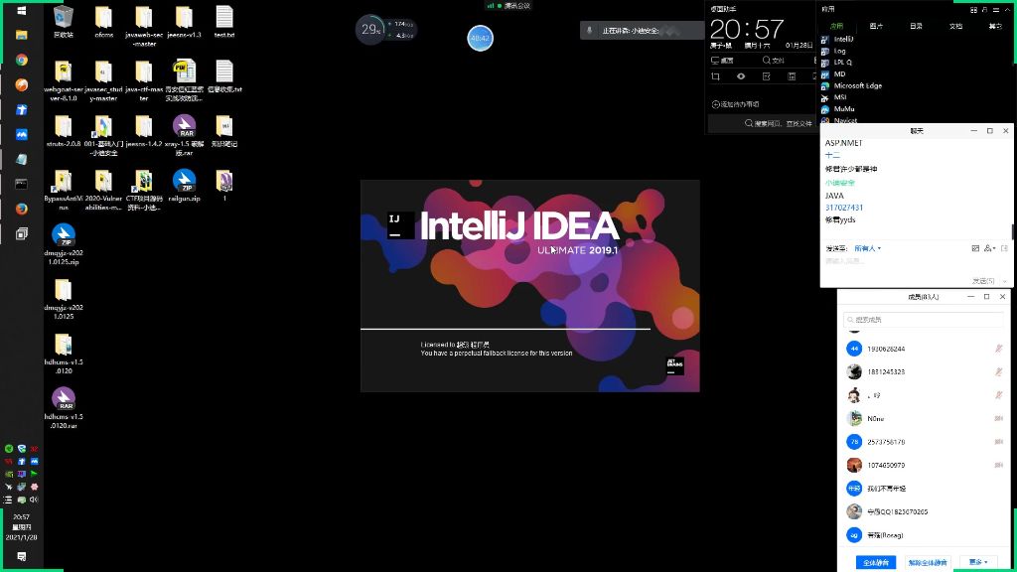Open the Windows Start menu
1017x572 pixels.
tap(22, 10)
